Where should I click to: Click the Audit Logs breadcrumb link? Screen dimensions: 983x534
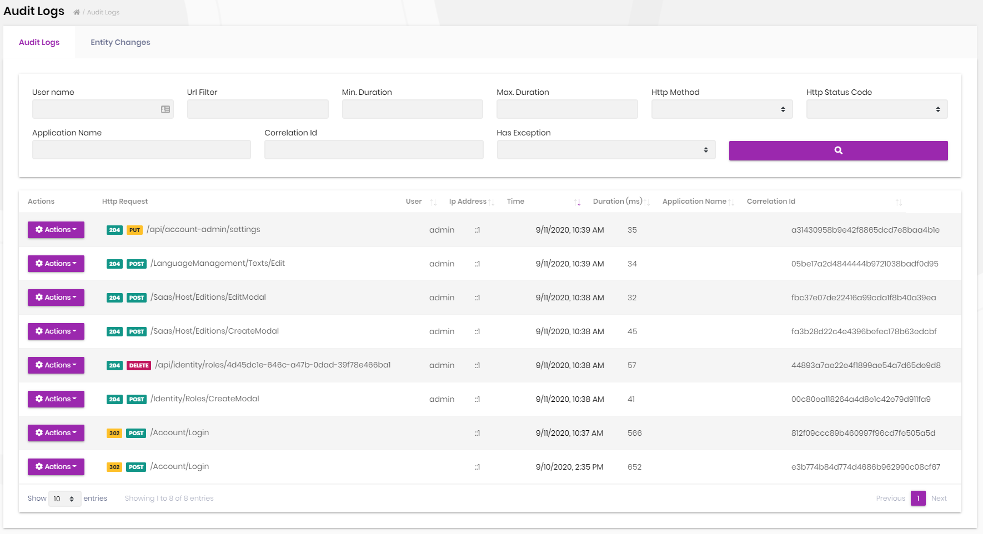pyautogui.click(x=103, y=12)
